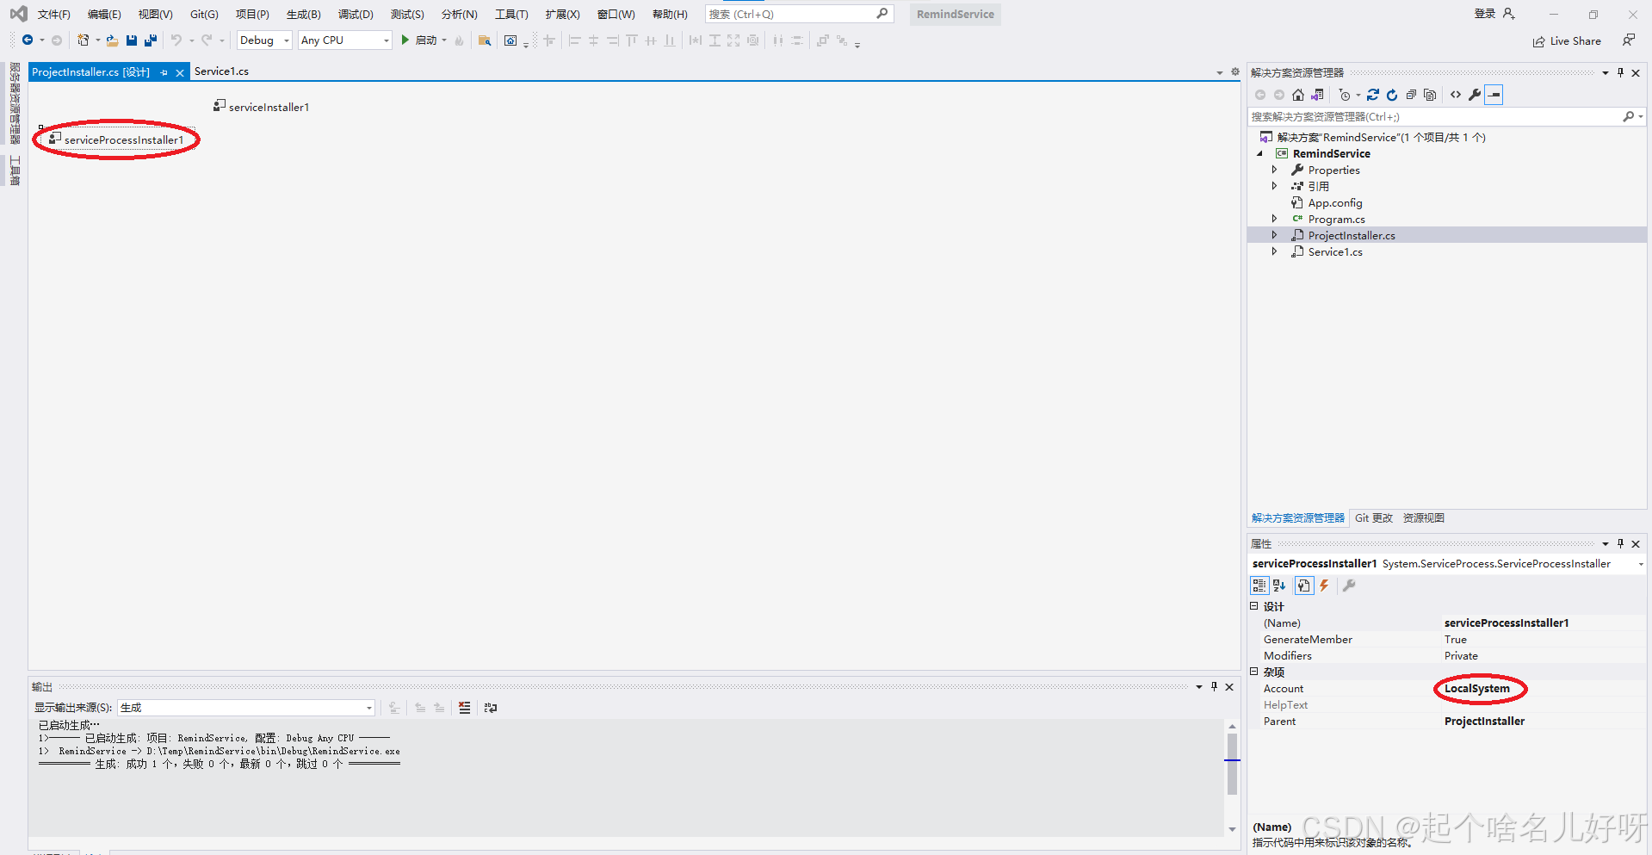
Task: Click the Clear All output icon
Action: point(465,708)
